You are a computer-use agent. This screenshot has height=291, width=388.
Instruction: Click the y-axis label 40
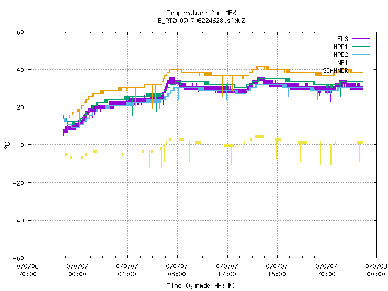[20, 70]
